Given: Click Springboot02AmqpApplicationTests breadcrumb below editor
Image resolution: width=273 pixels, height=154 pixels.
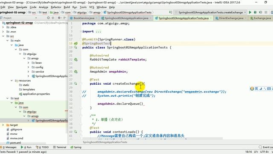Looking at the screenshot, I should [105, 142].
